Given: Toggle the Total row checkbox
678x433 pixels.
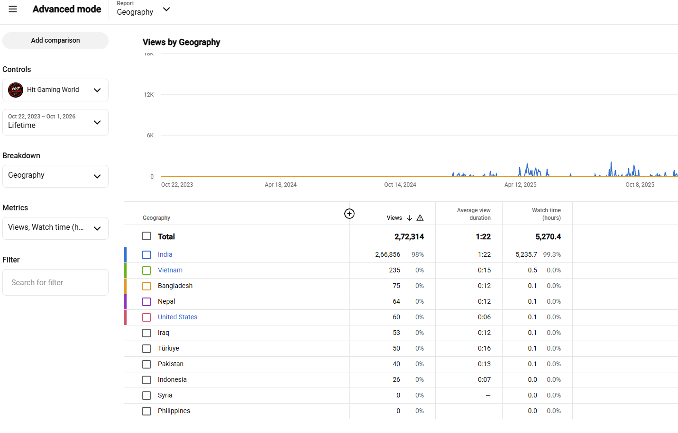Looking at the screenshot, I should [x=147, y=236].
